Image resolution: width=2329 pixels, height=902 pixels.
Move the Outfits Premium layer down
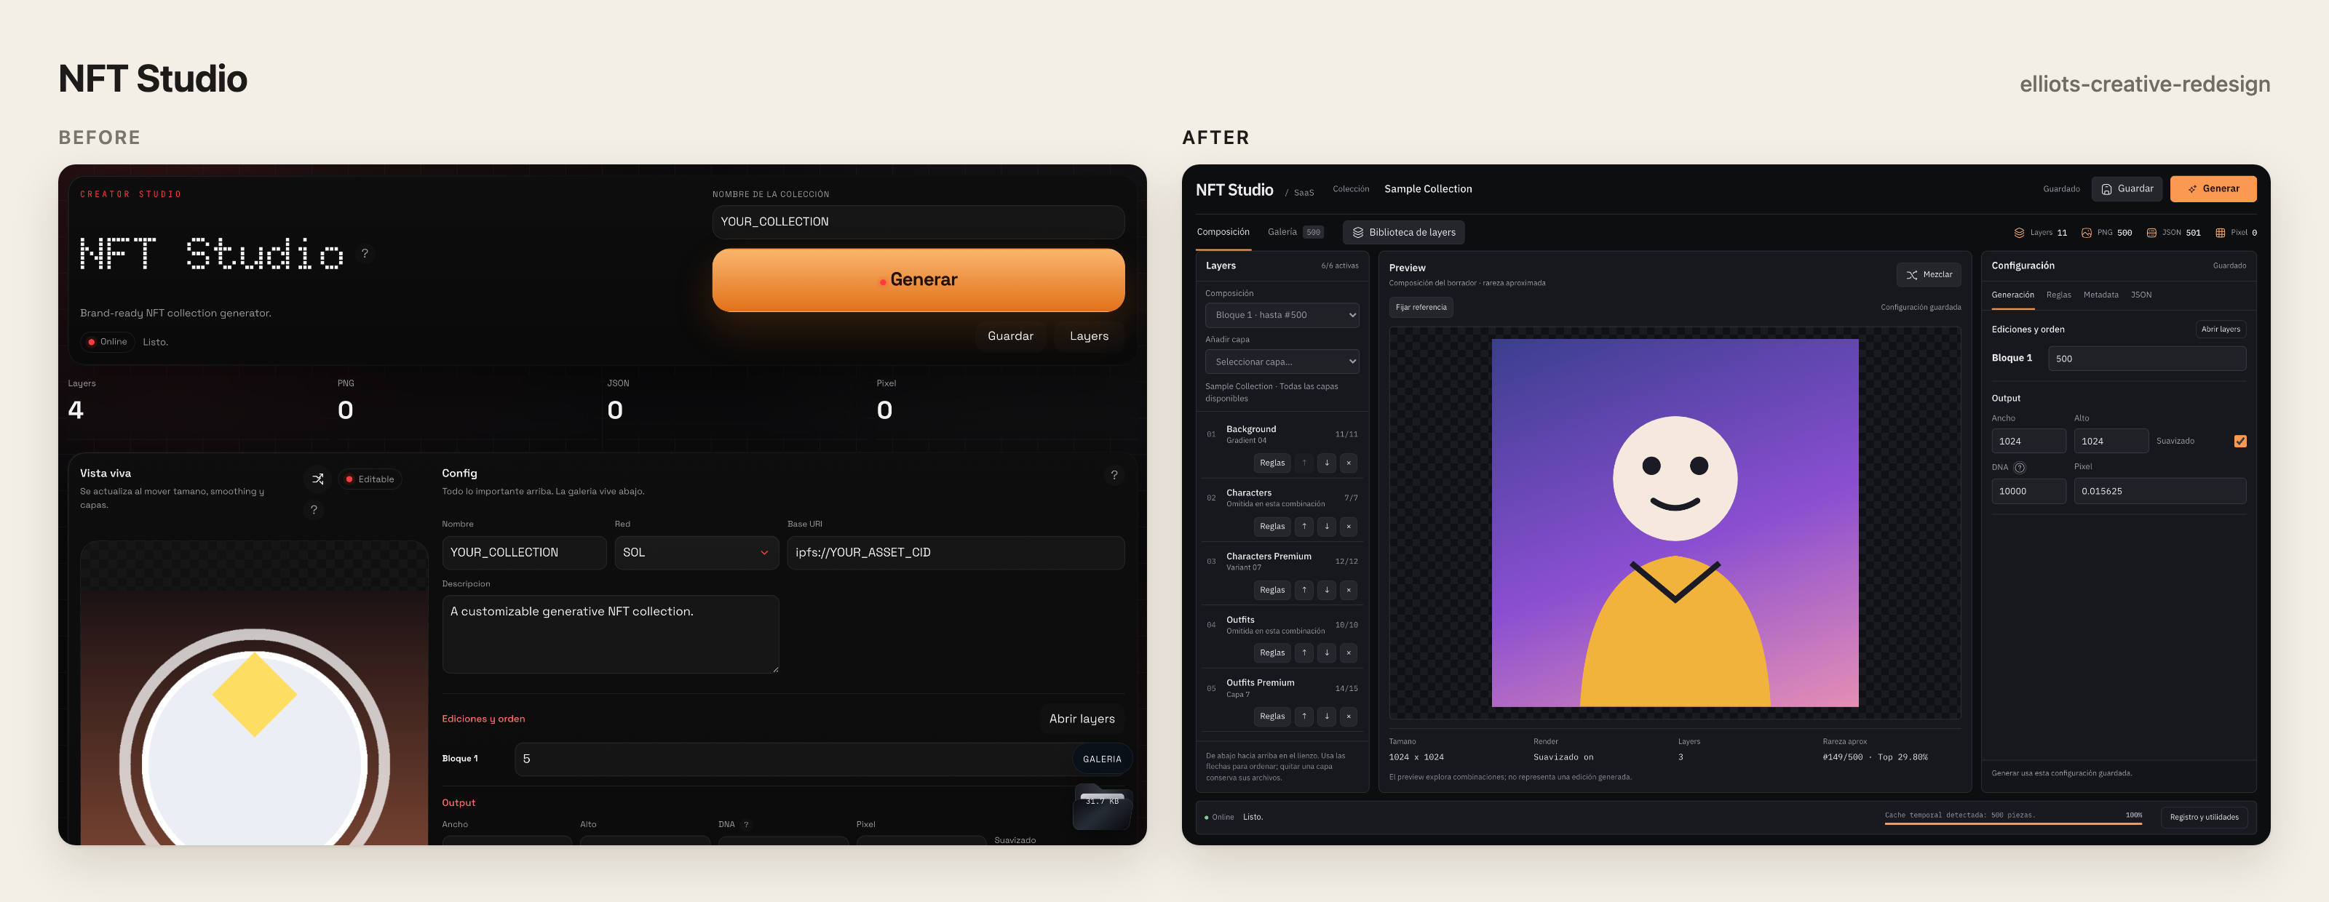[x=1326, y=716]
